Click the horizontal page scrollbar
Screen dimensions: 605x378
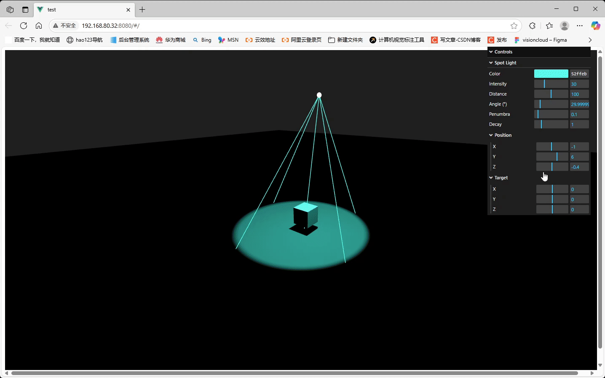pos(294,373)
